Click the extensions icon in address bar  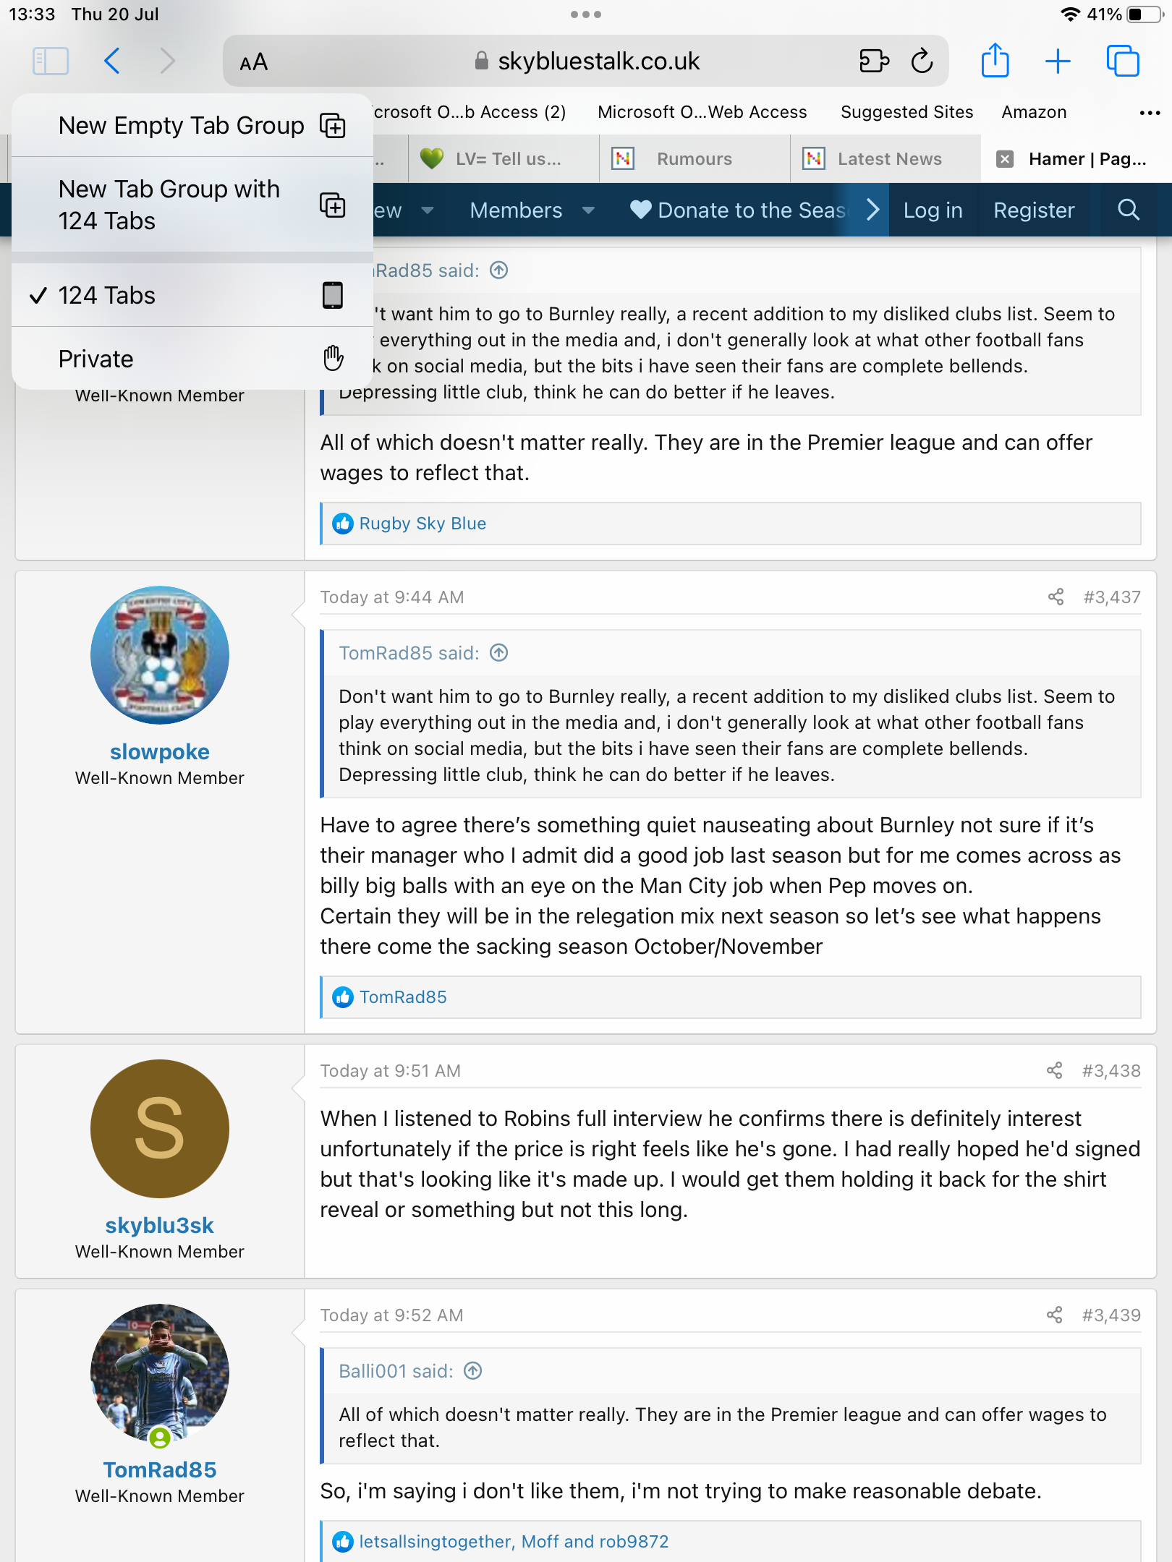[873, 61]
